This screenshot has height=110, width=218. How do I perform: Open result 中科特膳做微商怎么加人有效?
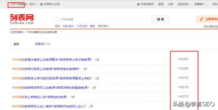(x=49, y=106)
